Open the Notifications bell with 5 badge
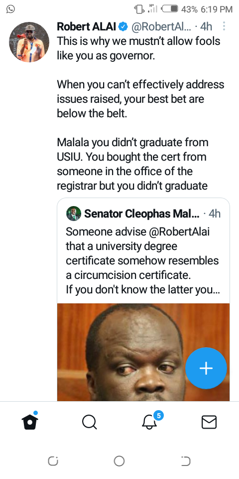The height and width of the screenshot is (479, 239). (149, 422)
